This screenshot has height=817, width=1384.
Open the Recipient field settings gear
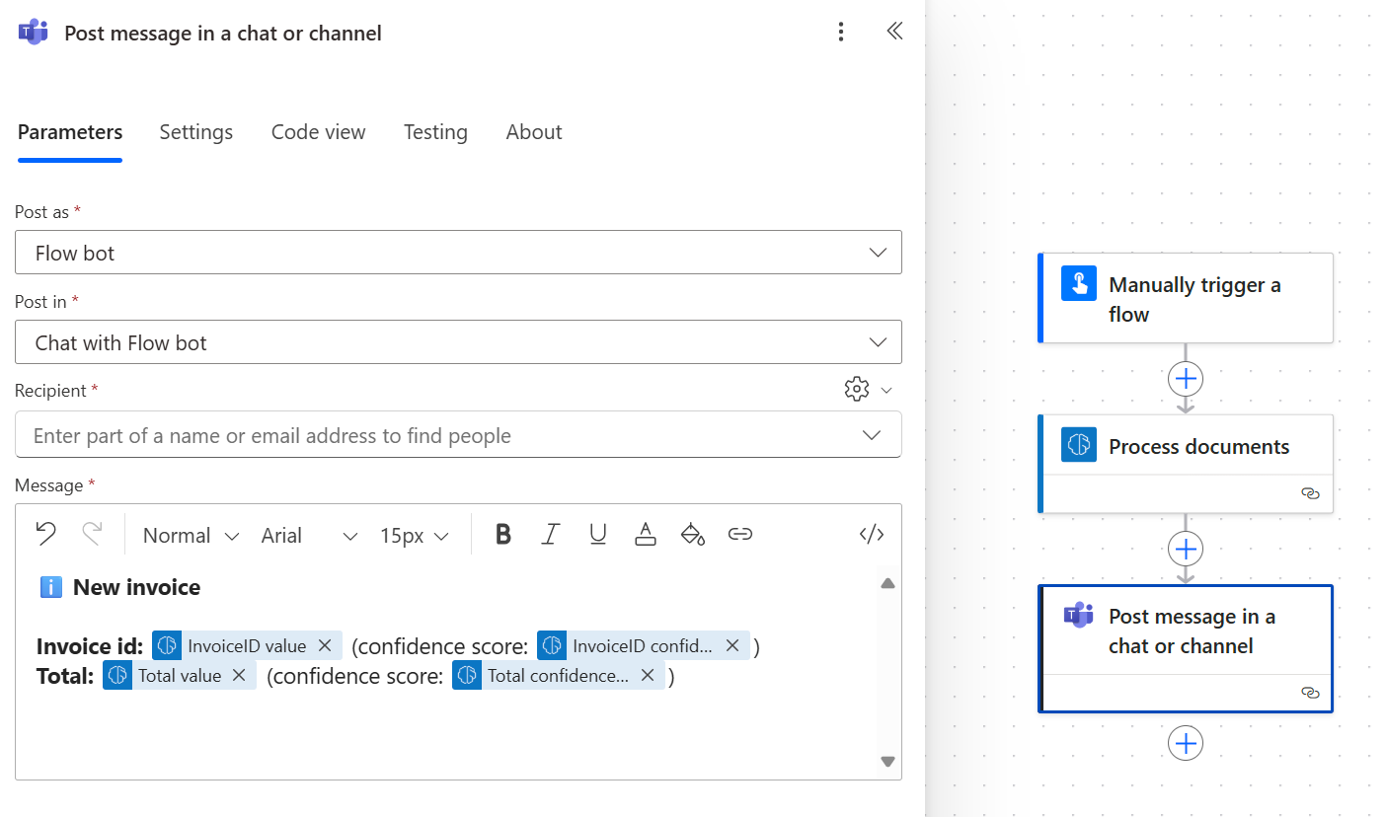[857, 388]
